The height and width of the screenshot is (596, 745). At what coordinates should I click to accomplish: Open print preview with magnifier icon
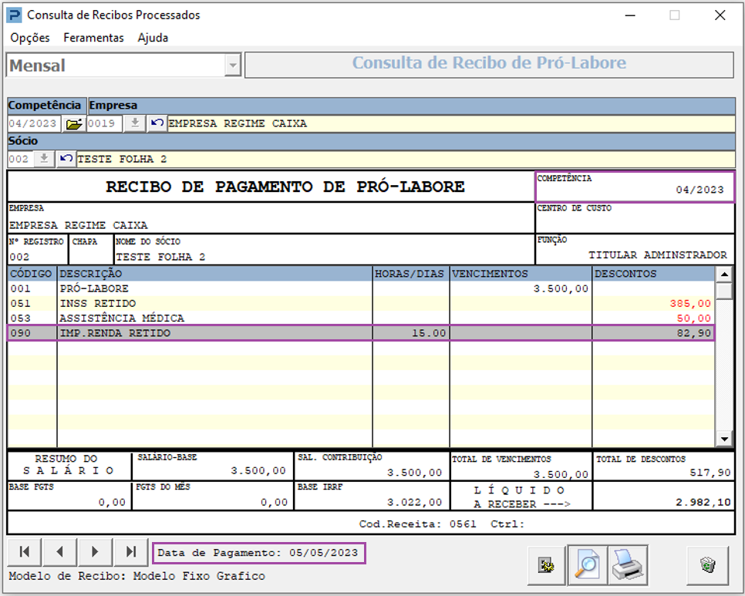[x=586, y=565]
